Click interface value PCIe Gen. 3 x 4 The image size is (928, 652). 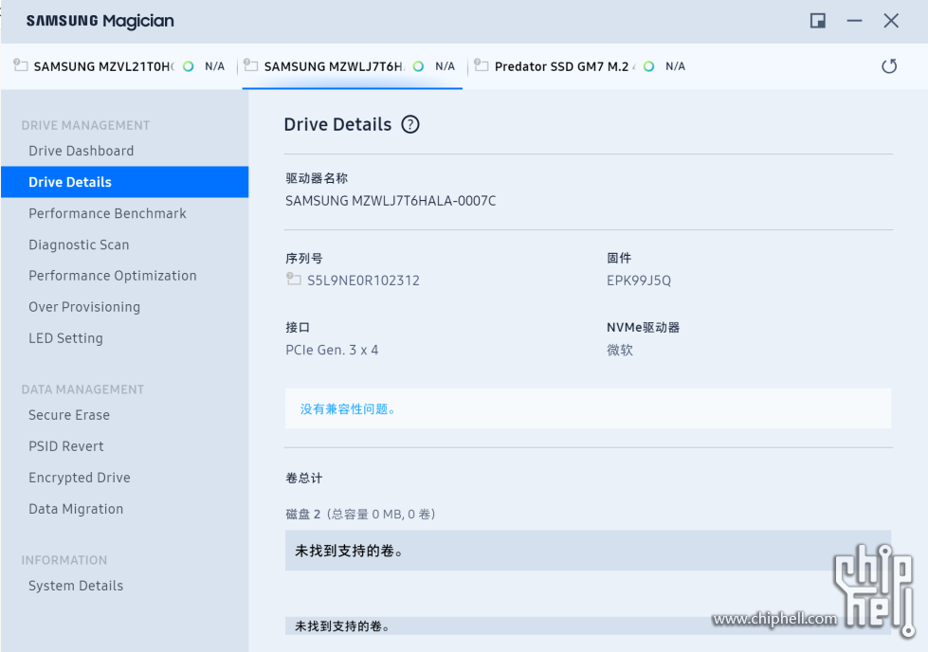click(332, 351)
